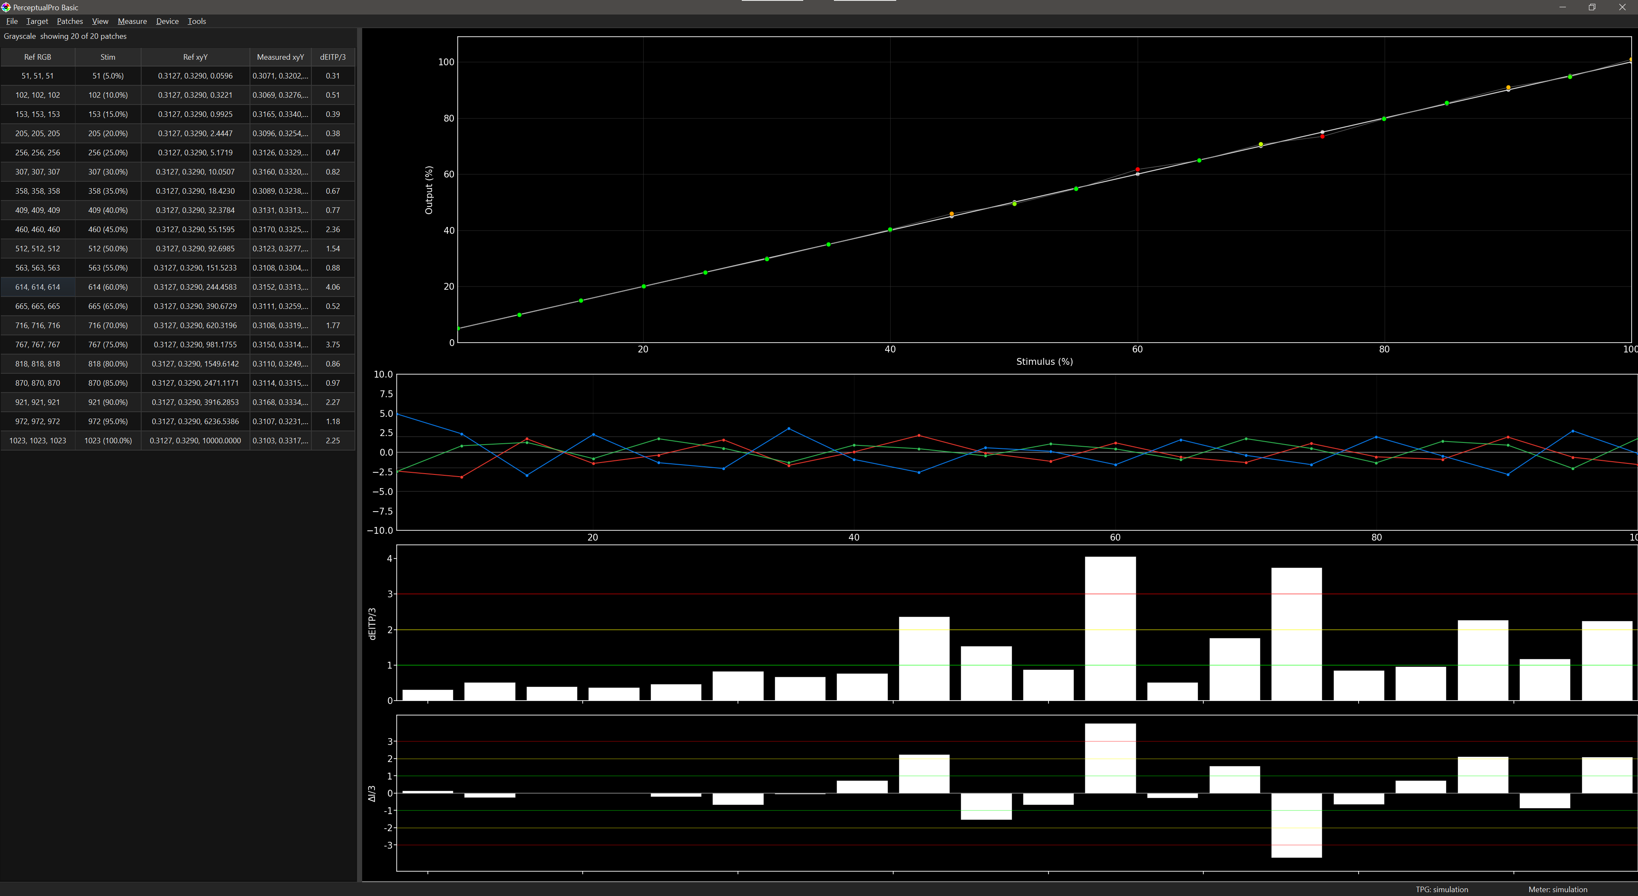Select the 512, 512, 512 patch row
The image size is (1638, 896).
coord(177,249)
